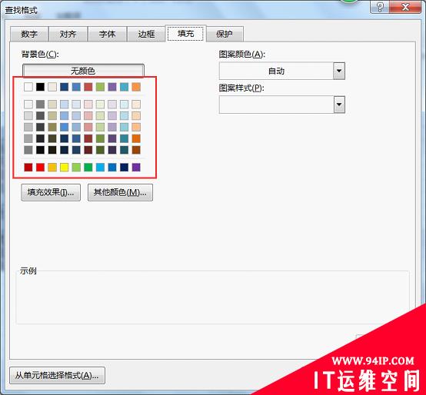Click the help question mark icon
Viewport: 426px width, 395px height.
coord(380,7)
